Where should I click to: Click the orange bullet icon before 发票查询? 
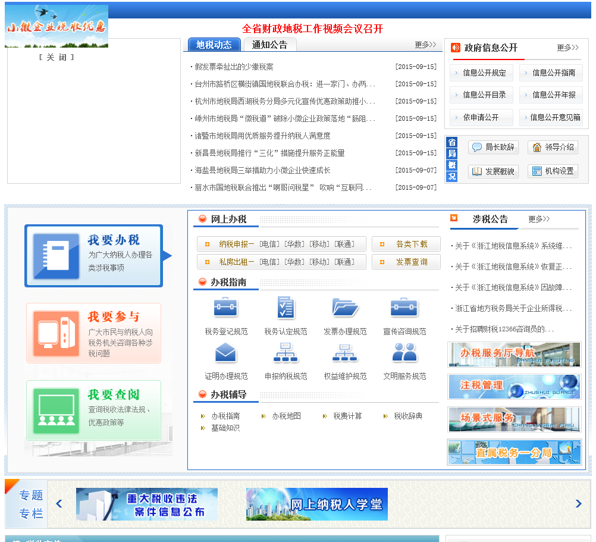(x=382, y=262)
